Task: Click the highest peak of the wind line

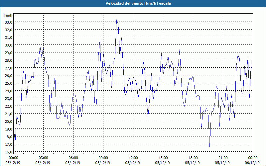Action: click(x=117, y=20)
